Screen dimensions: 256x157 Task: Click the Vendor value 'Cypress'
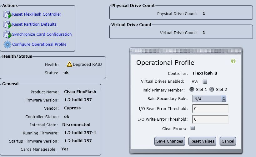72,108
